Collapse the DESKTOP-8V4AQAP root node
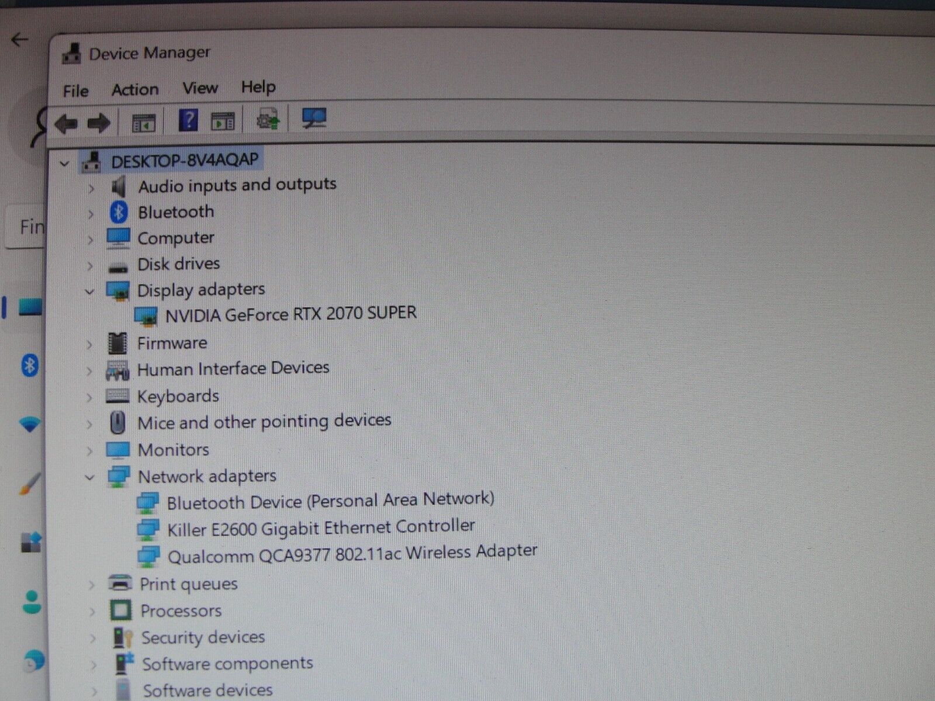Viewport: 935px width, 701px height. [x=64, y=164]
